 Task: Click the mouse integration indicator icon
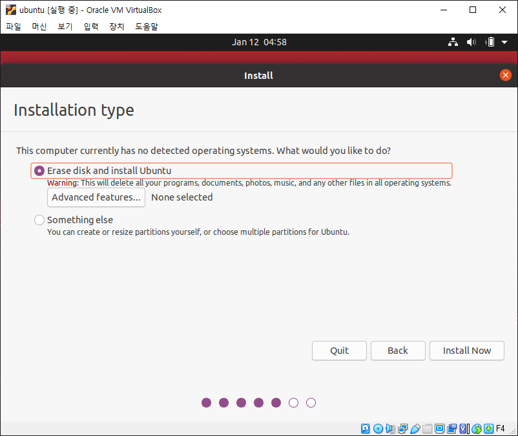click(x=477, y=429)
